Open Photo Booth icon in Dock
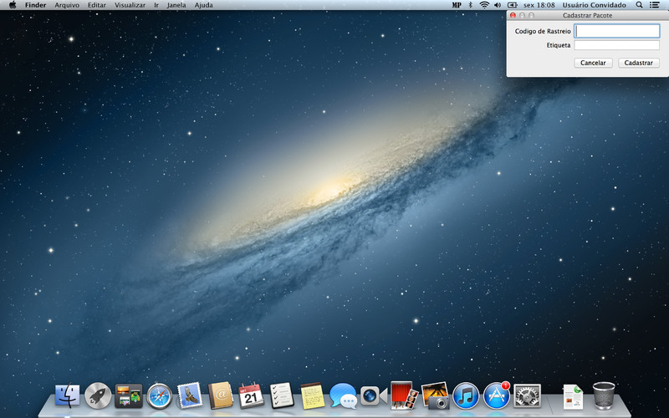This screenshot has height=418, width=669. (x=404, y=395)
